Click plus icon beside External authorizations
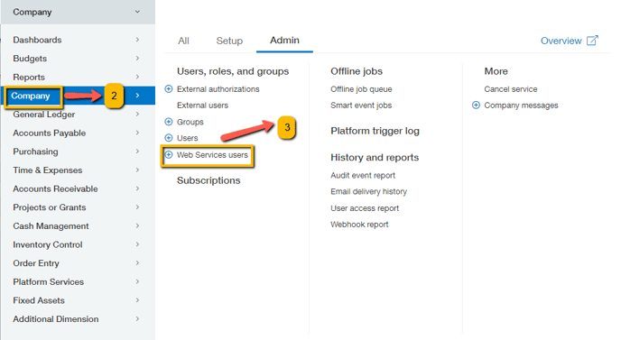This screenshot has width=621, height=340. tap(169, 89)
